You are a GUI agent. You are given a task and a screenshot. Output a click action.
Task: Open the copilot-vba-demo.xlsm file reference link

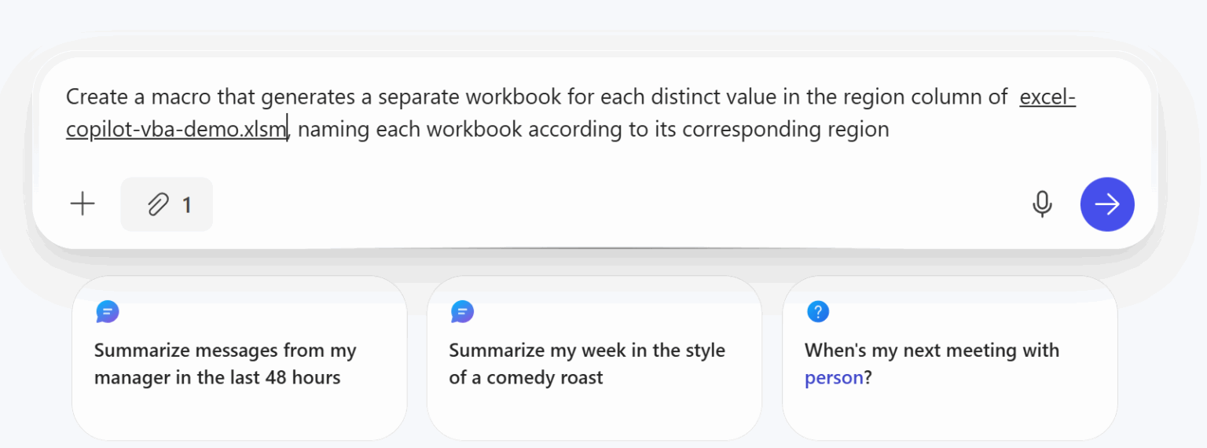pyautogui.click(x=176, y=129)
